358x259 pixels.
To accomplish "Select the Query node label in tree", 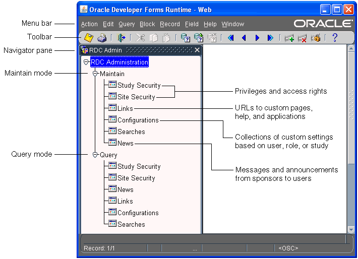I will click(x=108, y=155).
